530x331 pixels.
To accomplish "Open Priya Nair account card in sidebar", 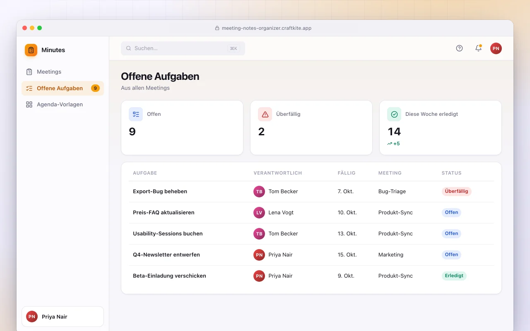I will [63, 317].
